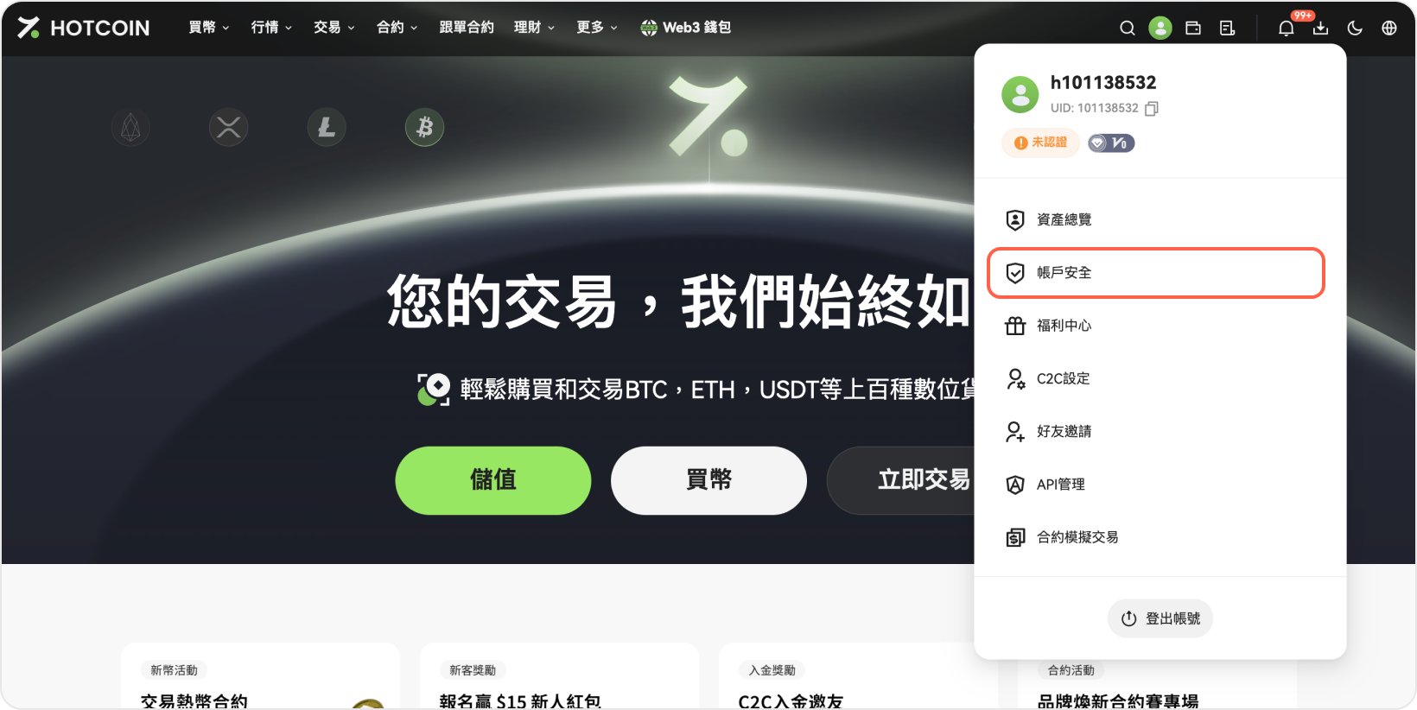
Task: Click the Bitcoin coin icon
Action: (424, 128)
